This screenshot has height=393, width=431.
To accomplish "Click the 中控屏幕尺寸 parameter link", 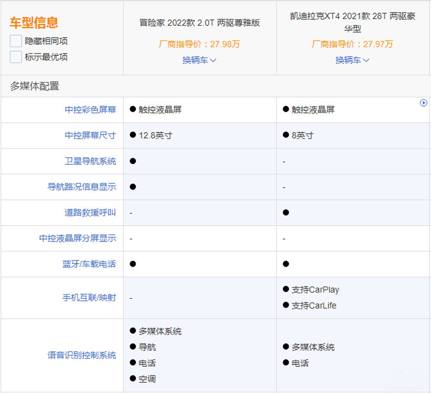I will pos(91,135).
